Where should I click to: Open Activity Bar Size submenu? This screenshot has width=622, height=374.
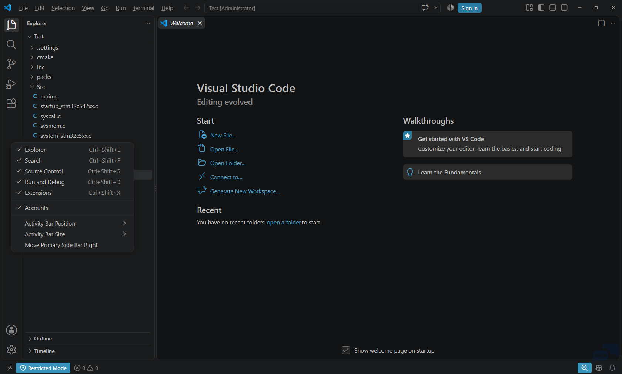73,234
